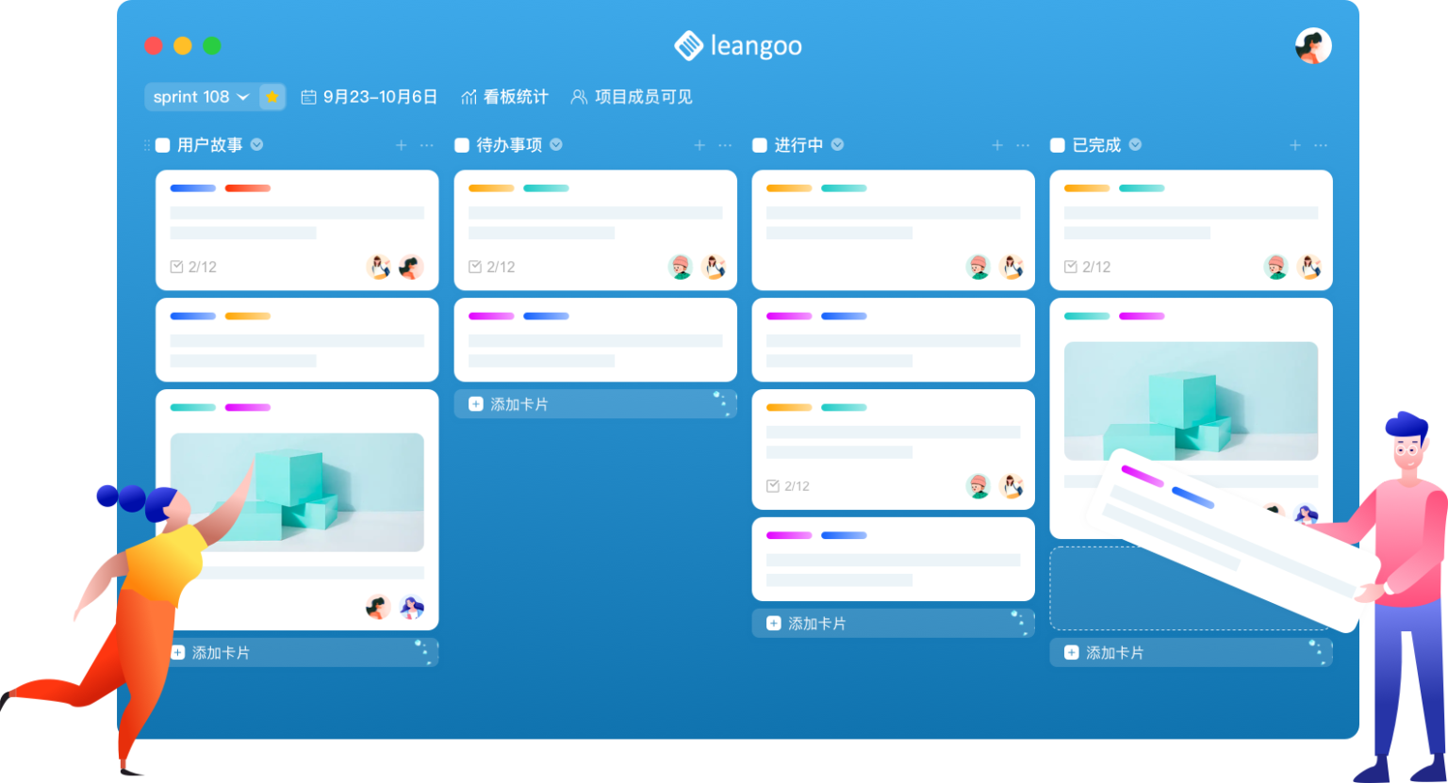This screenshot has height=783, width=1448.
Task: Open the more options icon on 待办事项 column
Action: coord(725,145)
